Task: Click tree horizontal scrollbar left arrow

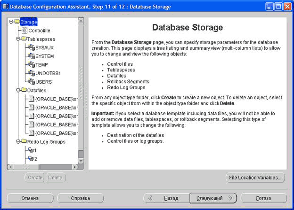Action: [10, 167]
